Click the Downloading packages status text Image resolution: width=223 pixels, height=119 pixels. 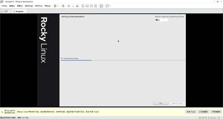71,58
